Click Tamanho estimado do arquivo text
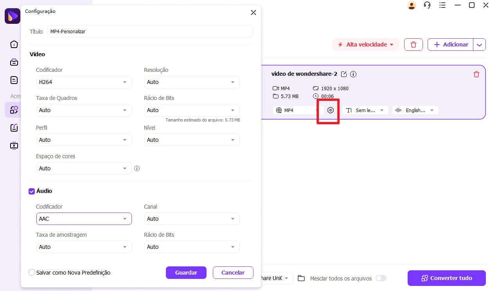The width and height of the screenshot is (489, 291). pos(203,120)
